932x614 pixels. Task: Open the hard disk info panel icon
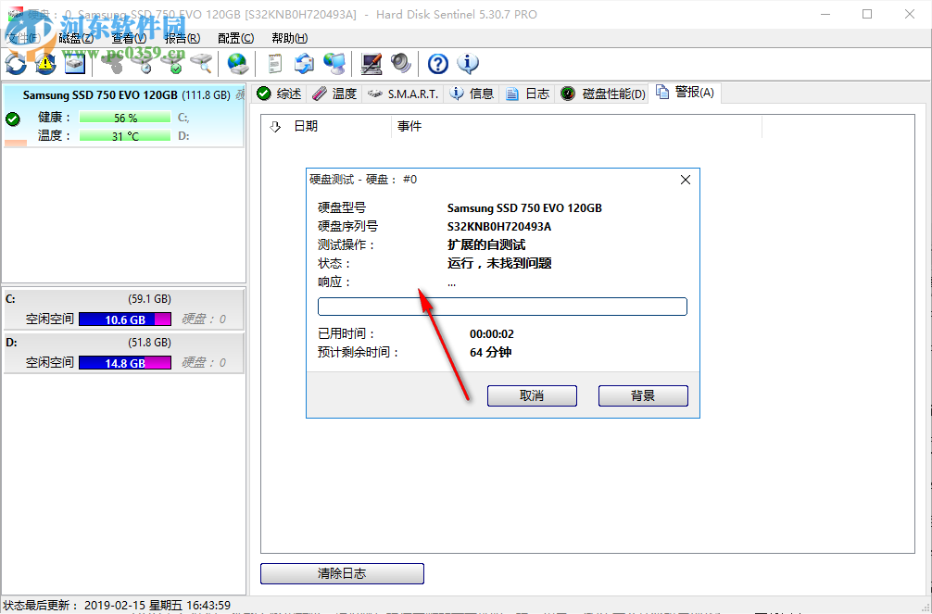pyautogui.click(x=75, y=63)
